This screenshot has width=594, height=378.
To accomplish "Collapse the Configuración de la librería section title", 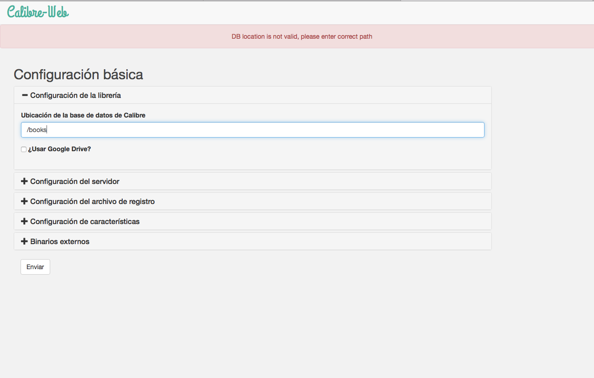I will (x=75, y=95).
